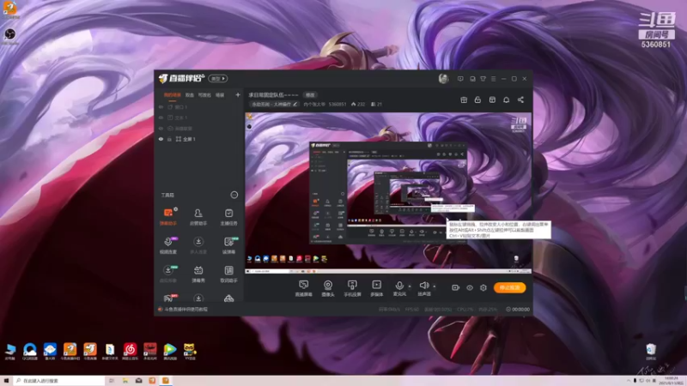This screenshot has height=386, width=687.
Task: Open the 主播任务 streamer tasks tool
Action: click(x=228, y=216)
